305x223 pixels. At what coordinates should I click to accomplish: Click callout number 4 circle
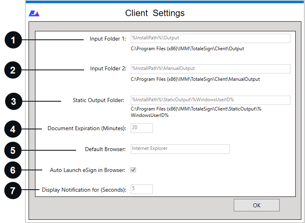click(x=13, y=129)
